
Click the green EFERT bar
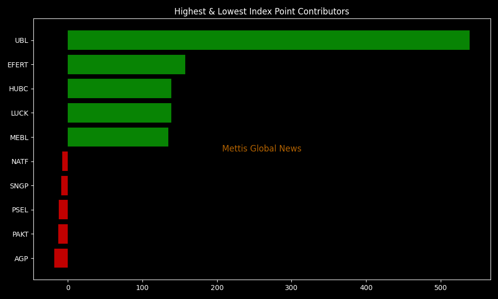[126, 64]
